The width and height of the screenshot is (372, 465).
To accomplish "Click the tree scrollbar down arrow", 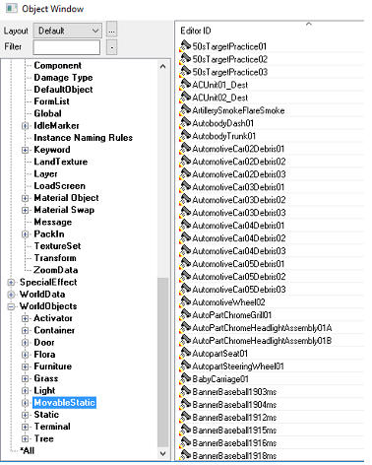I will coord(162,453).
